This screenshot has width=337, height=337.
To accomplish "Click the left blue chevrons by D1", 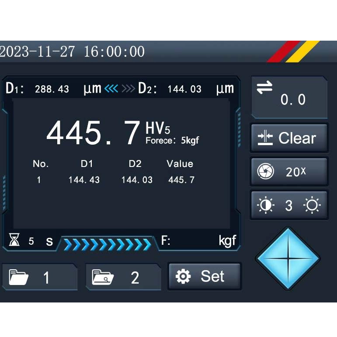I will point(111,89).
